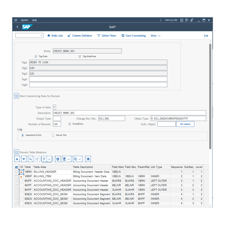Click the Join Type column header
The image size is (225, 225).
coord(160,167)
